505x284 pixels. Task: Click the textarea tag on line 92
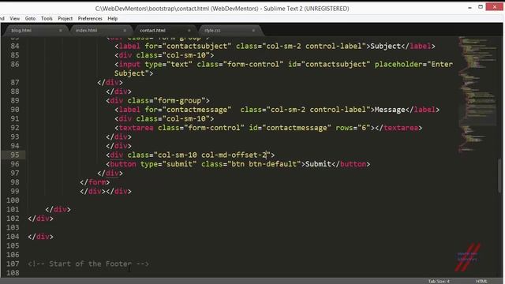136,128
